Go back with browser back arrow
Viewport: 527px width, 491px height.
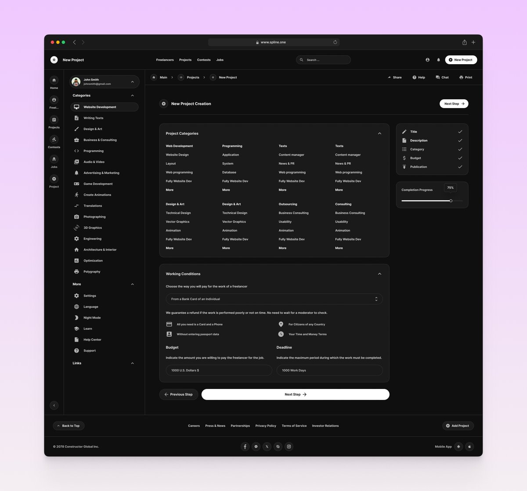click(x=74, y=42)
